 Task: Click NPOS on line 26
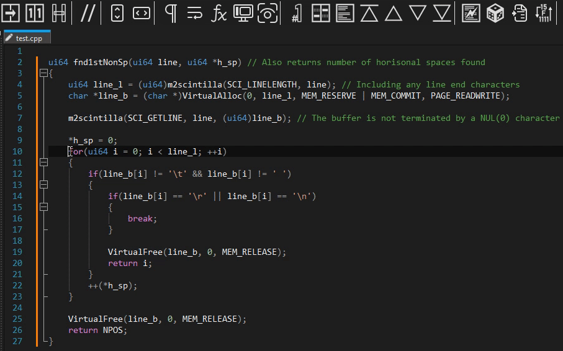click(113, 330)
